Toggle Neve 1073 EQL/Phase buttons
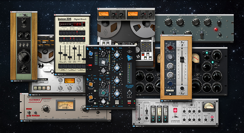 170,91
